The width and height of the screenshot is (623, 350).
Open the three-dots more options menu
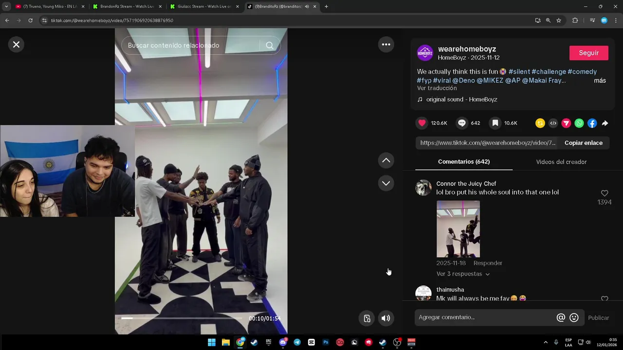click(x=386, y=45)
